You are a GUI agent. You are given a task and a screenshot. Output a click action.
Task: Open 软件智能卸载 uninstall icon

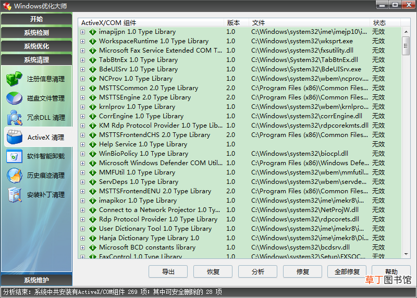click(15, 156)
